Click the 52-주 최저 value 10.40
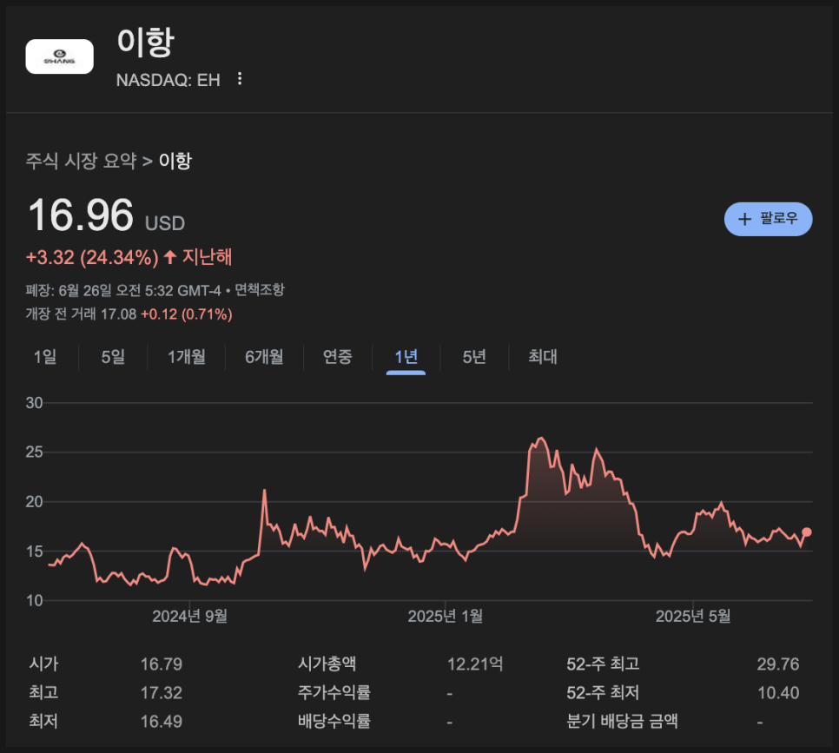Viewport: 839px width, 753px height. (778, 693)
